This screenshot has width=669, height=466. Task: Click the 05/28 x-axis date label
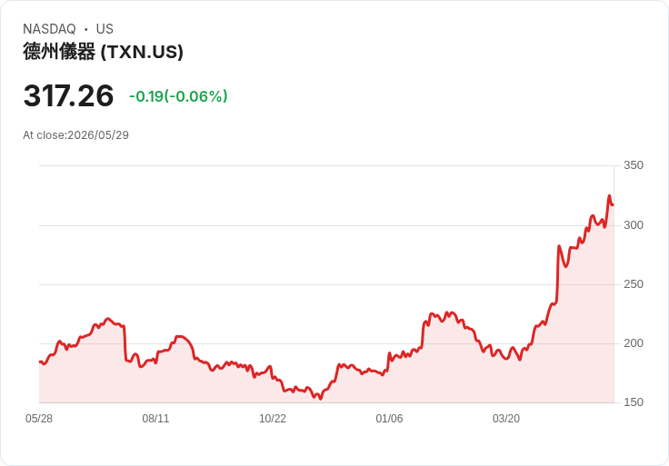point(39,419)
